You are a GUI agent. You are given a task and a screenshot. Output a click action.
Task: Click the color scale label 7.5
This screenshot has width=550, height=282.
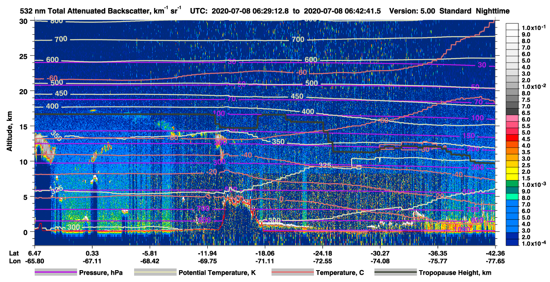[526, 100]
